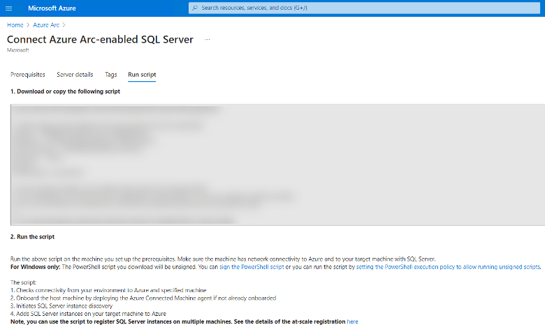This screenshot has height=332, width=545.
Task: Open the 'sign the PowerShell script' link
Action: pos(252,267)
